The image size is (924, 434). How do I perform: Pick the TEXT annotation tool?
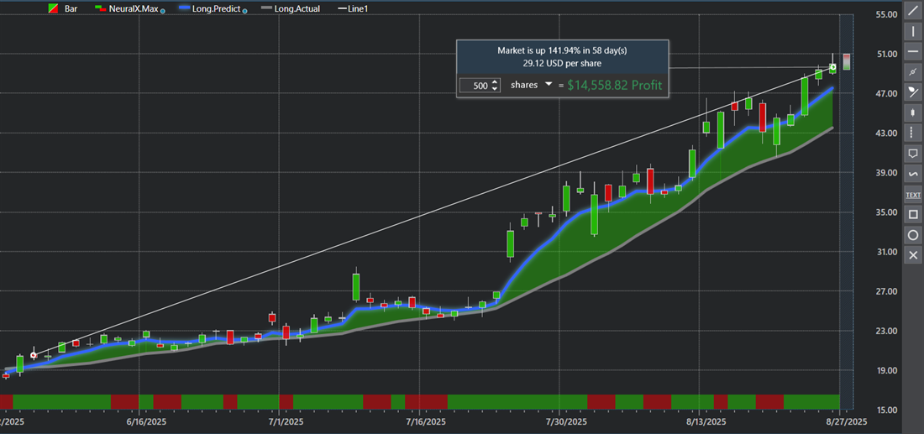(912, 195)
